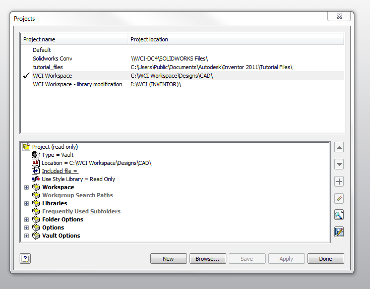The height and width of the screenshot is (289, 370).
Task: Click the magnifier find duplicate files button
Action: coord(339,215)
